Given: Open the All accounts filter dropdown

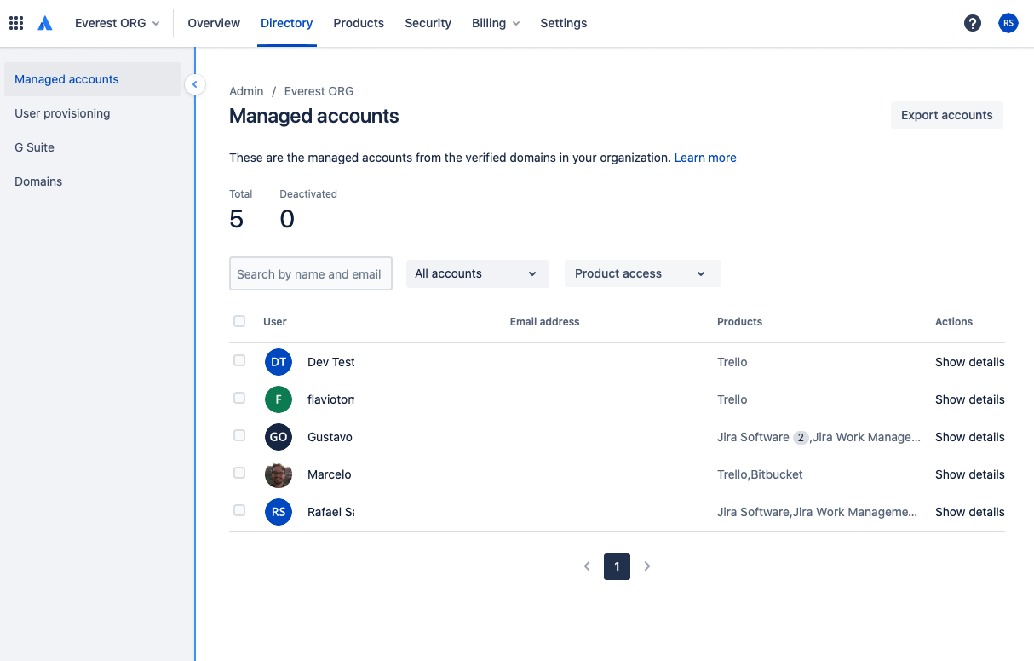Looking at the screenshot, I should pyautogui.click(x=478, y=273).
